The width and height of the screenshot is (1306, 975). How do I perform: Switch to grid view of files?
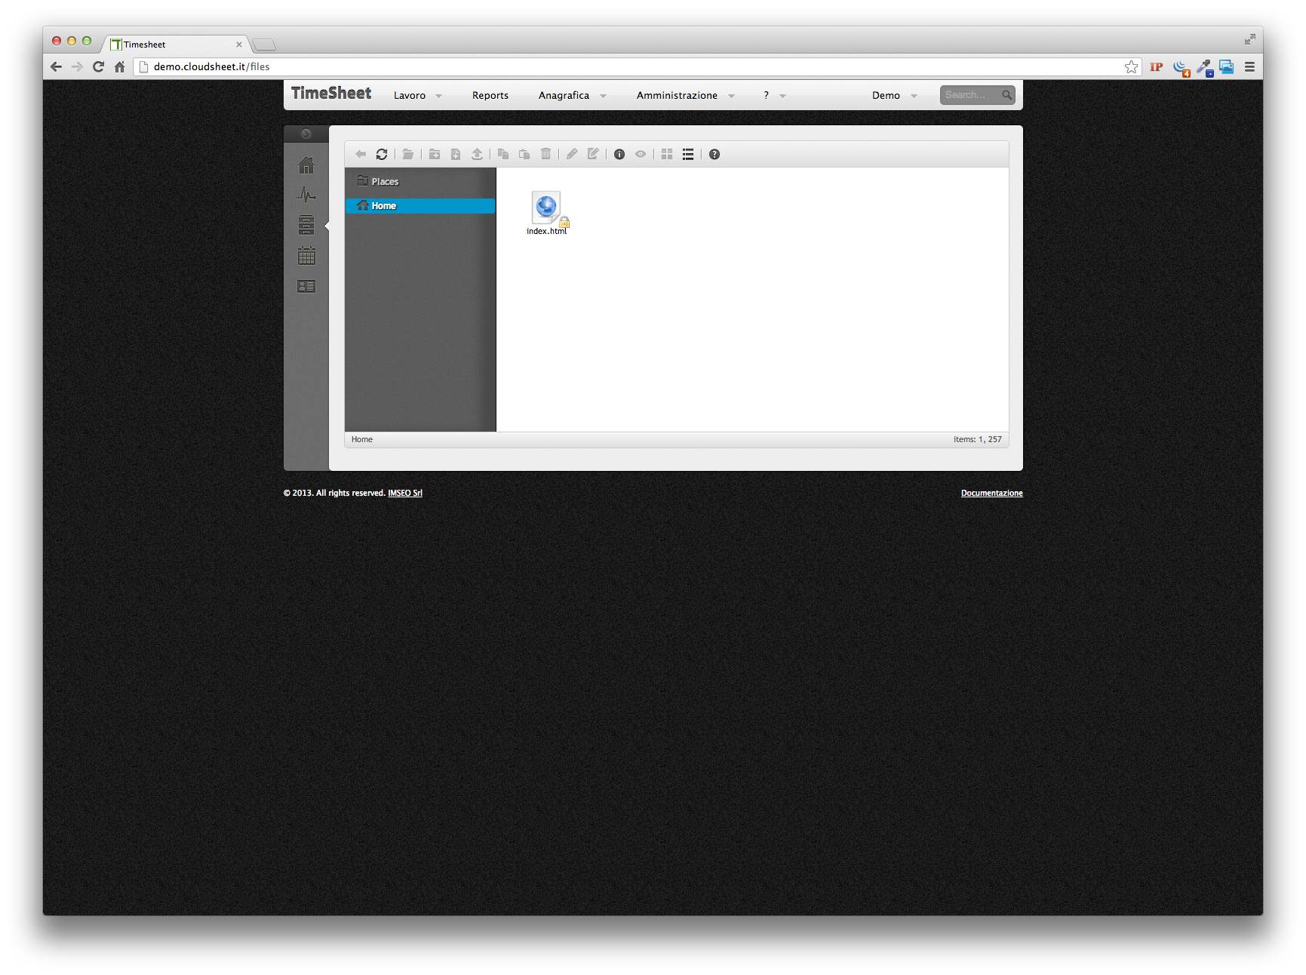(666, 154)
